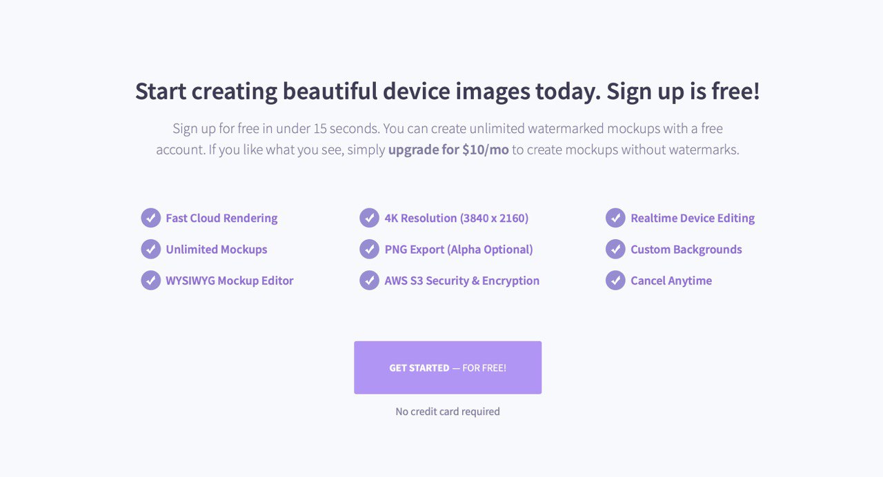883x477 pixels.
Task: Click checkmark icon beside WYSIWYG Mockup Editor
Action: [x=151, y=281]
